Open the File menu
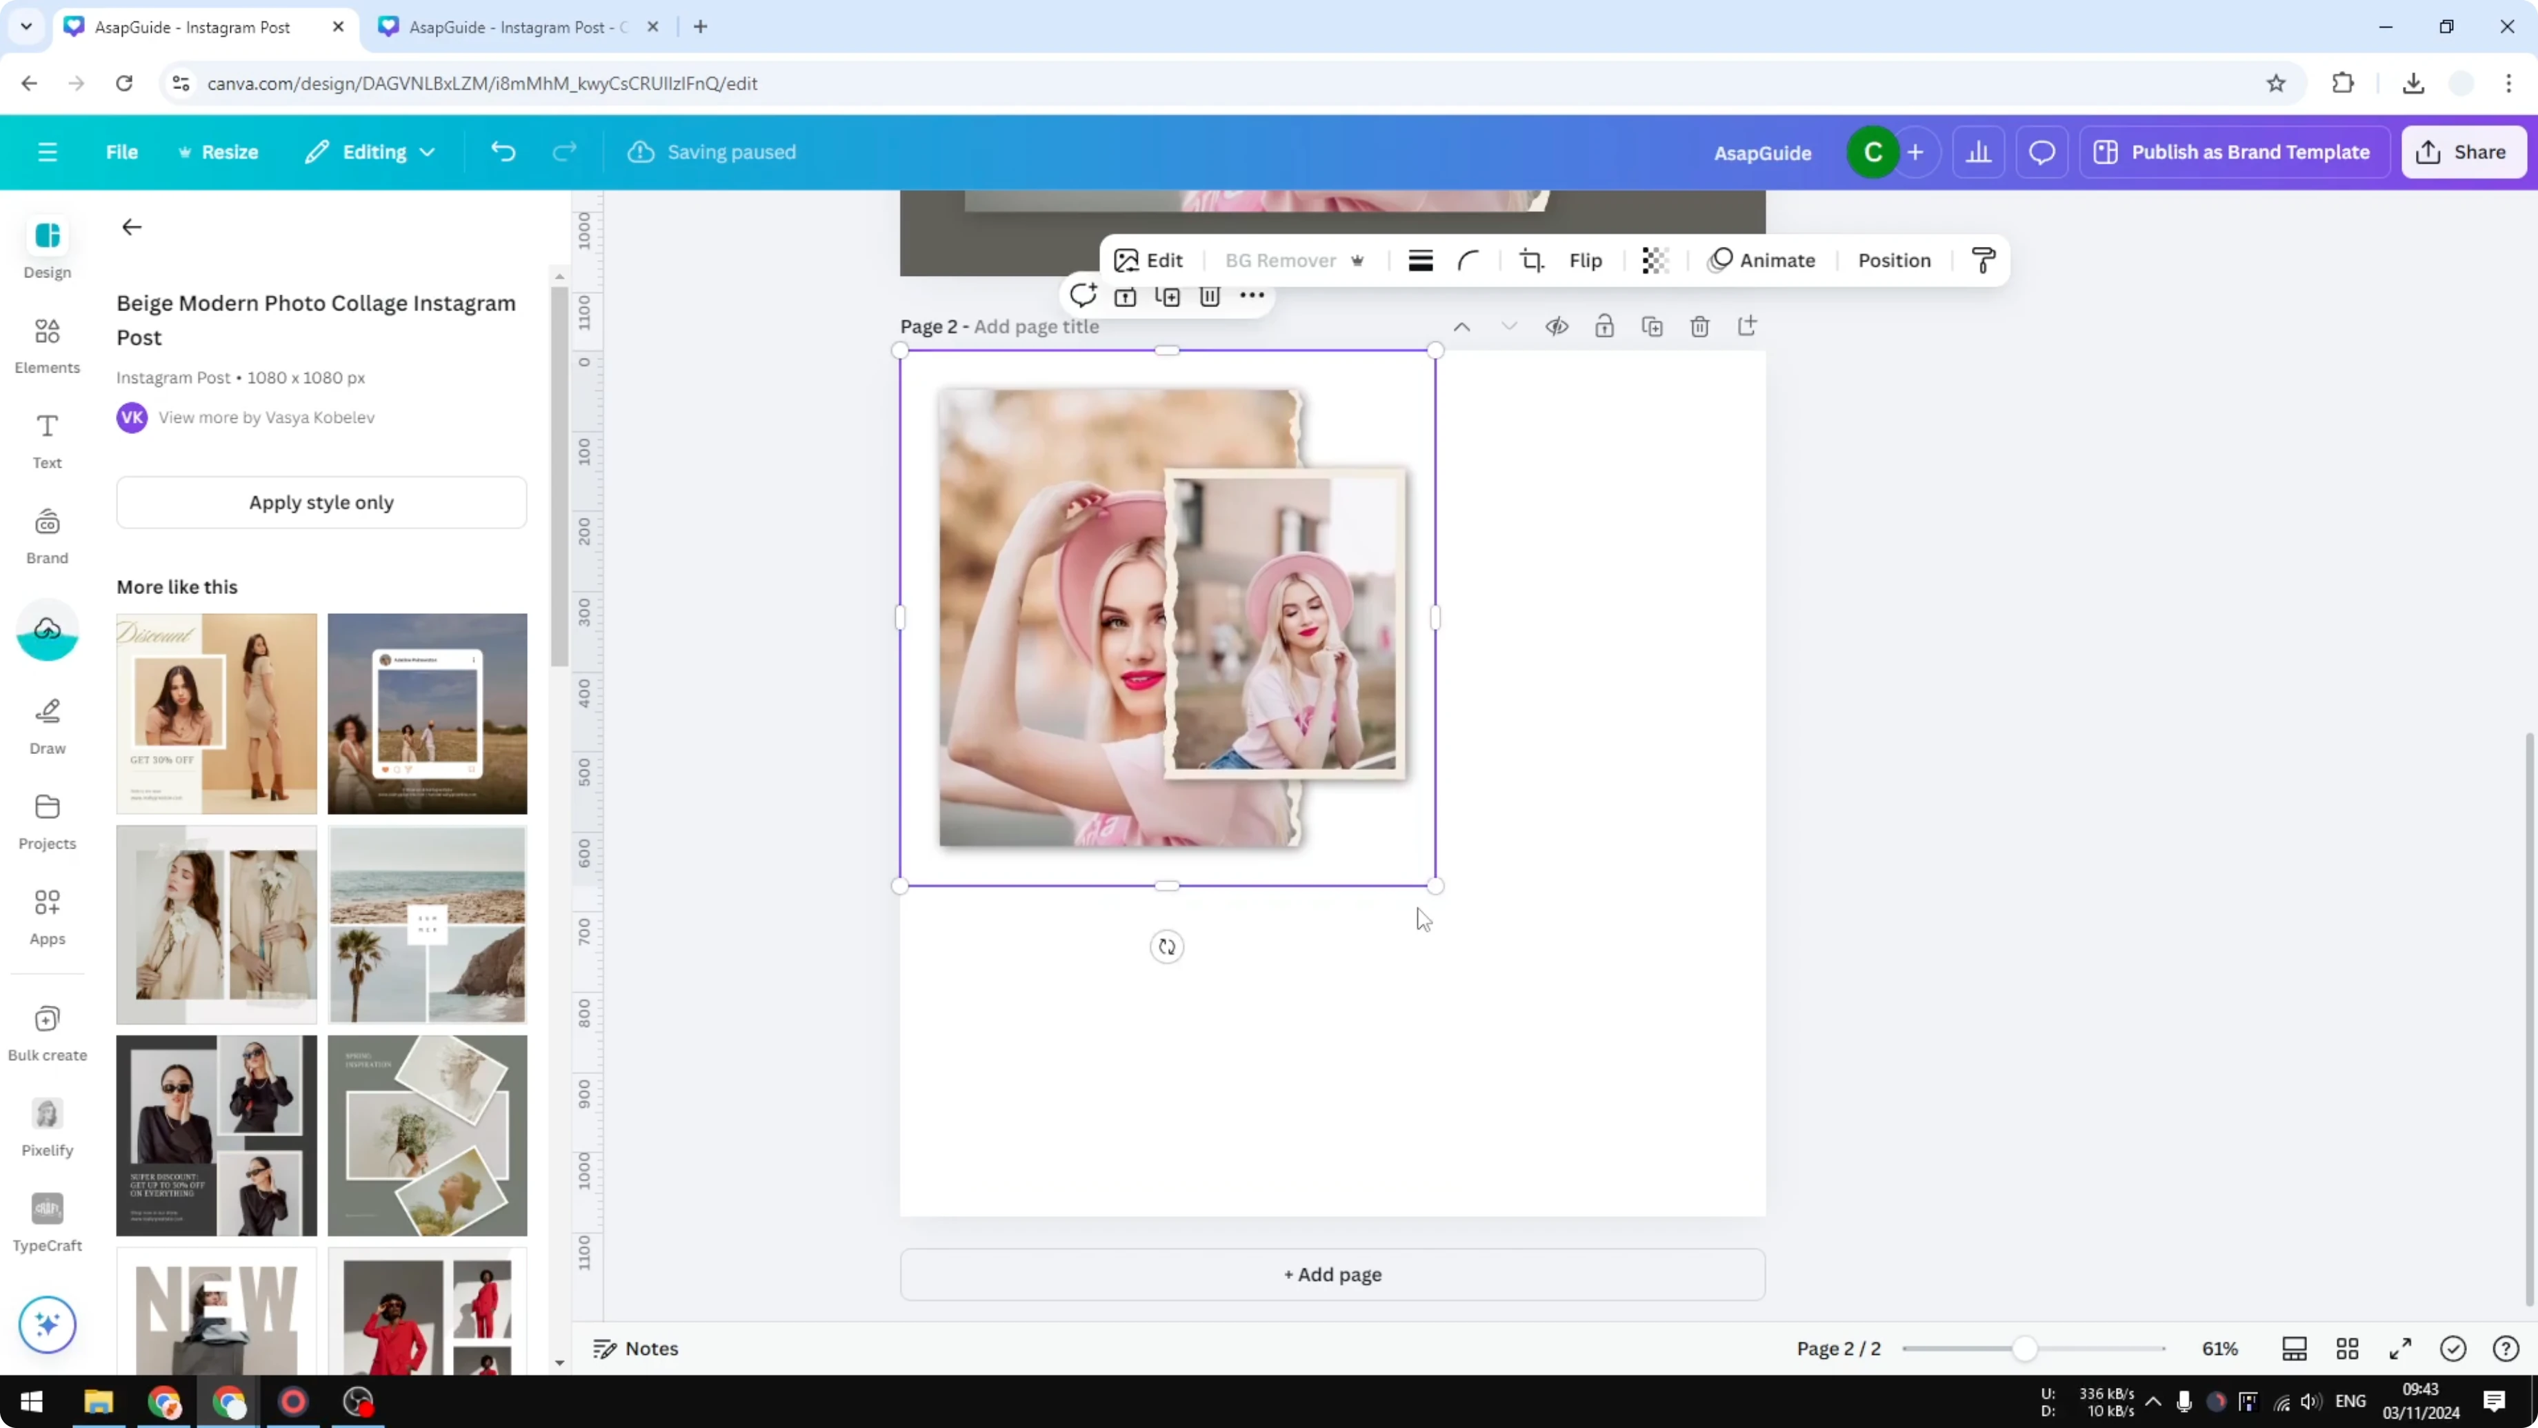Image resolution: width=2538 pixels, height=1428 pixels. 122,152
